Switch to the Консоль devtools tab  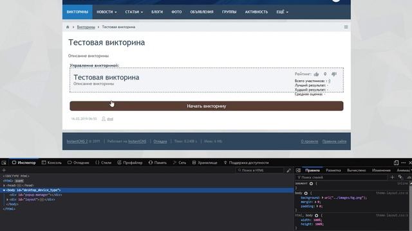tap(51, 162)
